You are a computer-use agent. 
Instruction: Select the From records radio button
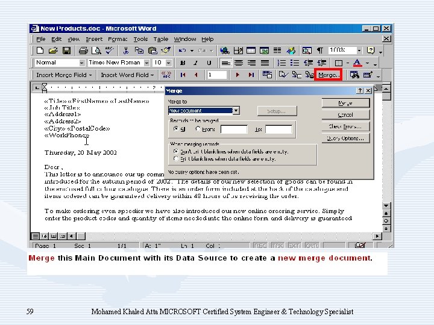coord(198,129)
